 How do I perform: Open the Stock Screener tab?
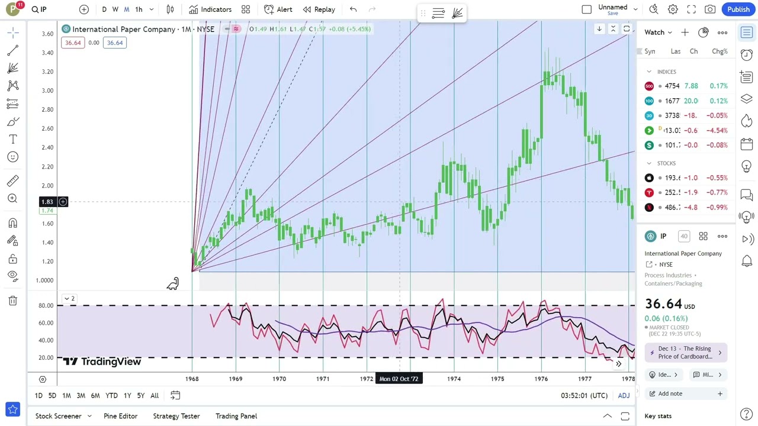[x=58, y=416]
